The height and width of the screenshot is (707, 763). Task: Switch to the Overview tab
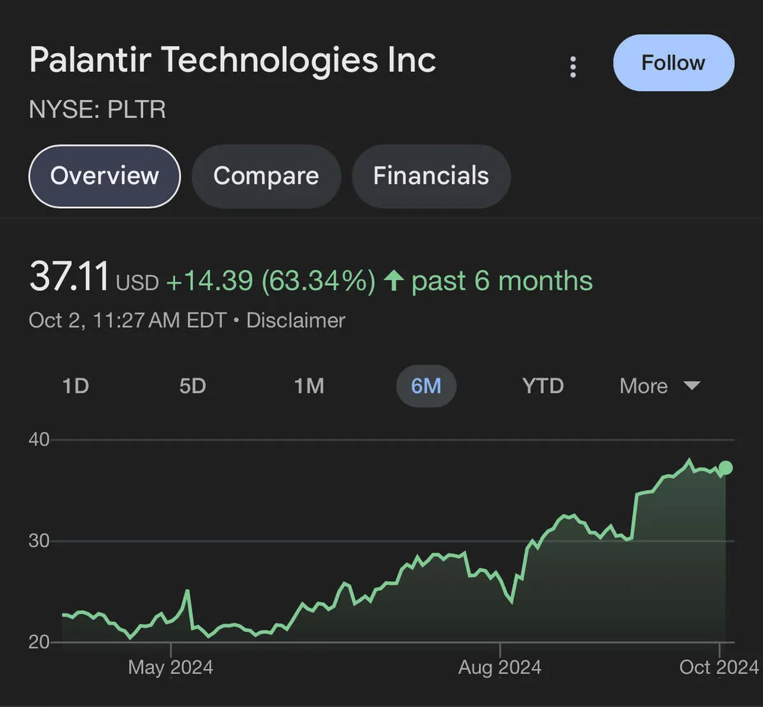click(105, 176)
